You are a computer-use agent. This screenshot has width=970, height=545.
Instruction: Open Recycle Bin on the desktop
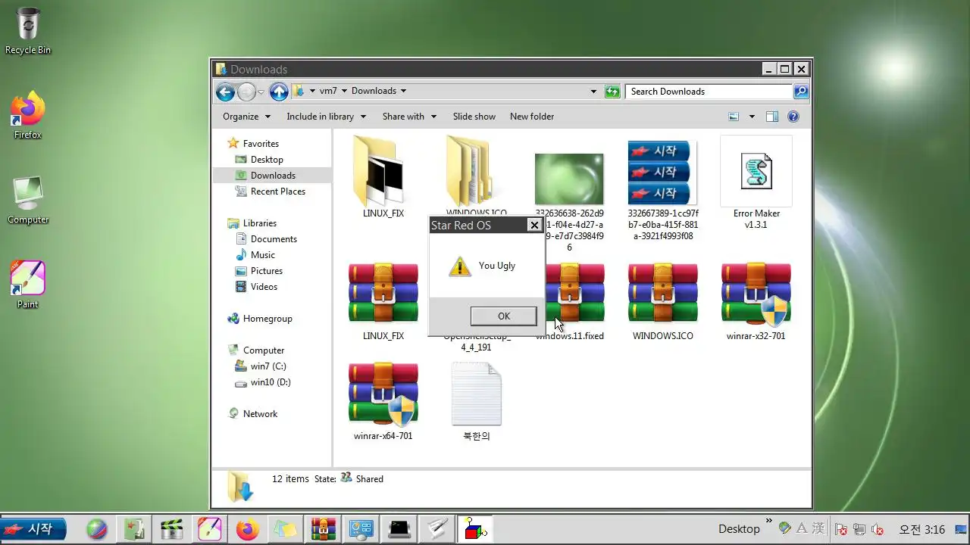28,31
